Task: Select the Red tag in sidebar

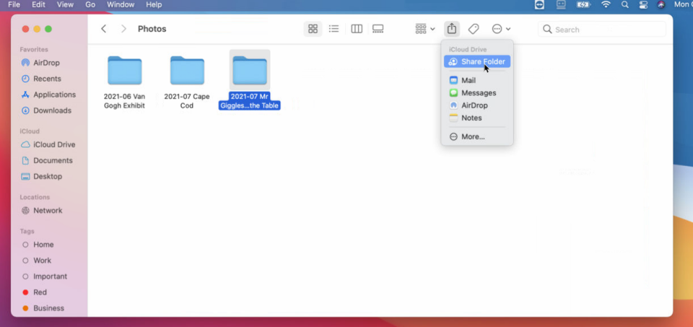Action: (x=40, y=292)
